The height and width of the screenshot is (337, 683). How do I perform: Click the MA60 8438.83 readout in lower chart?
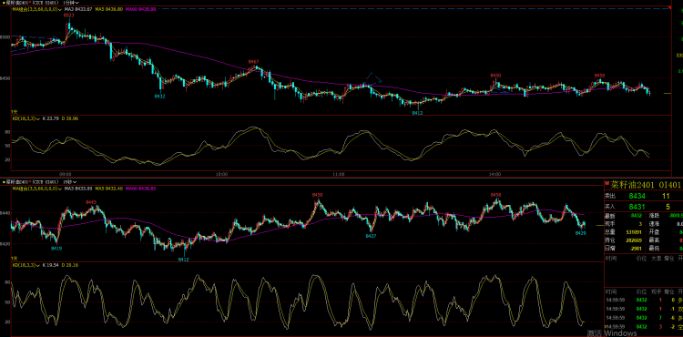tap(140, 189)
